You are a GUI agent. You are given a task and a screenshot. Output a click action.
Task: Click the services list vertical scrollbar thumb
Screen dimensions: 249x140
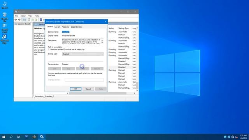[x=137, y=86]
